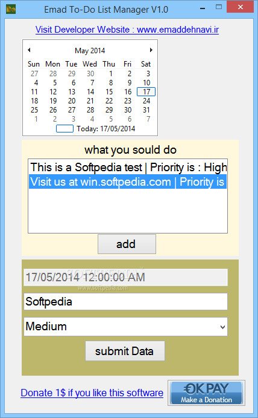Click Today: 17/05/2014 label in calendar

tap(105, 129)
